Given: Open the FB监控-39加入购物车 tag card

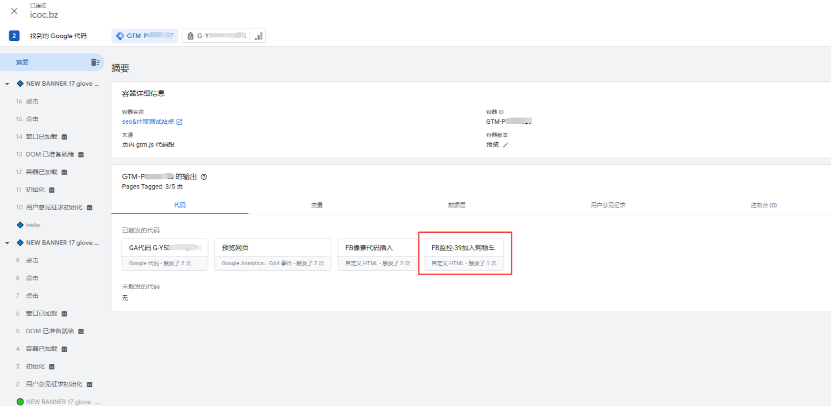Looking at the screenshot, I should (x=464, y=254).
